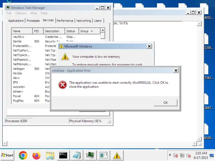Click the yellow warning icon in low memory dialog
Screen dimensions: 215x161
coord(65,57)
